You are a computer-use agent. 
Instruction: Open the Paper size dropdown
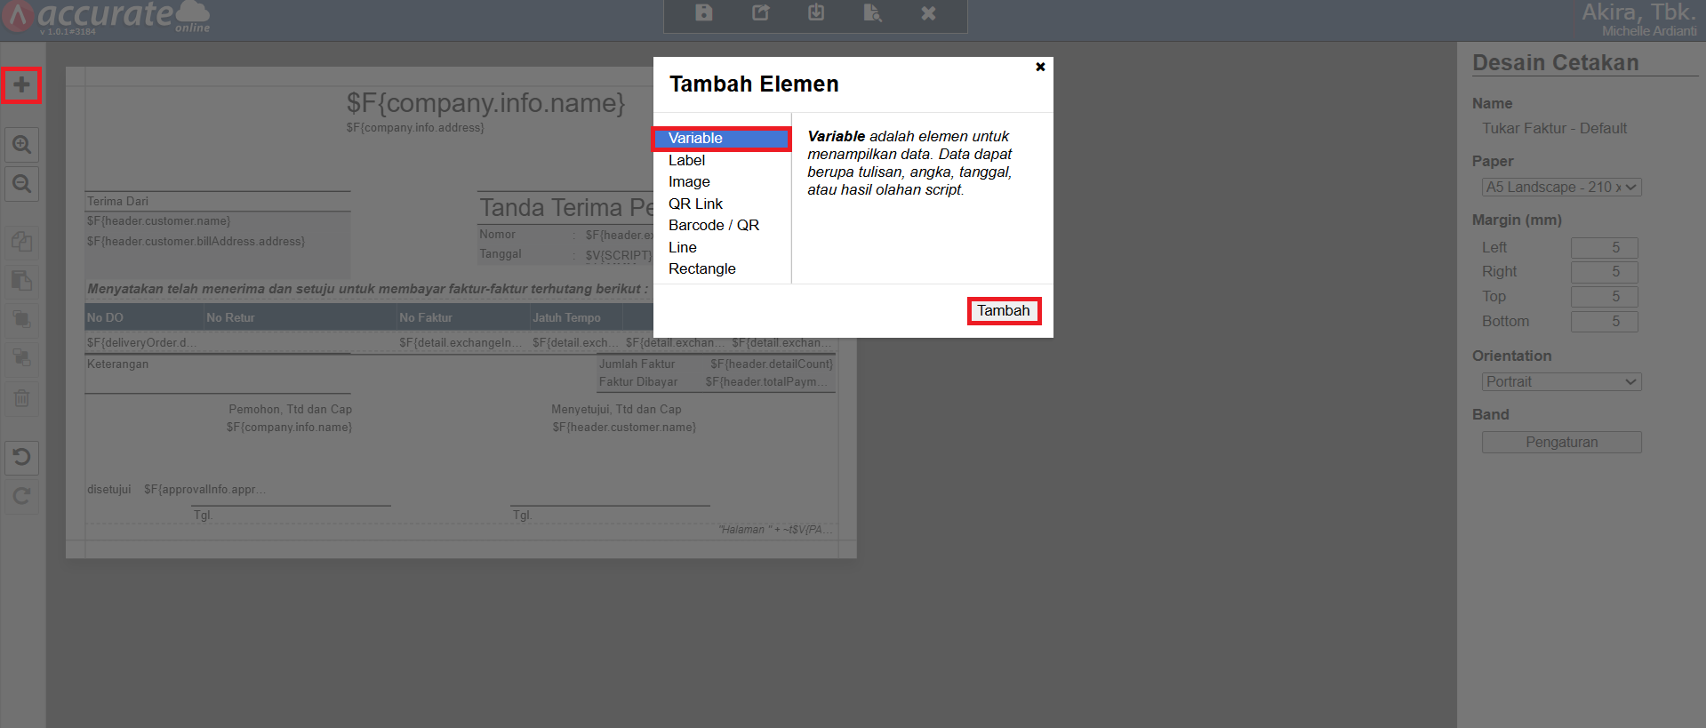(1561, 188)
